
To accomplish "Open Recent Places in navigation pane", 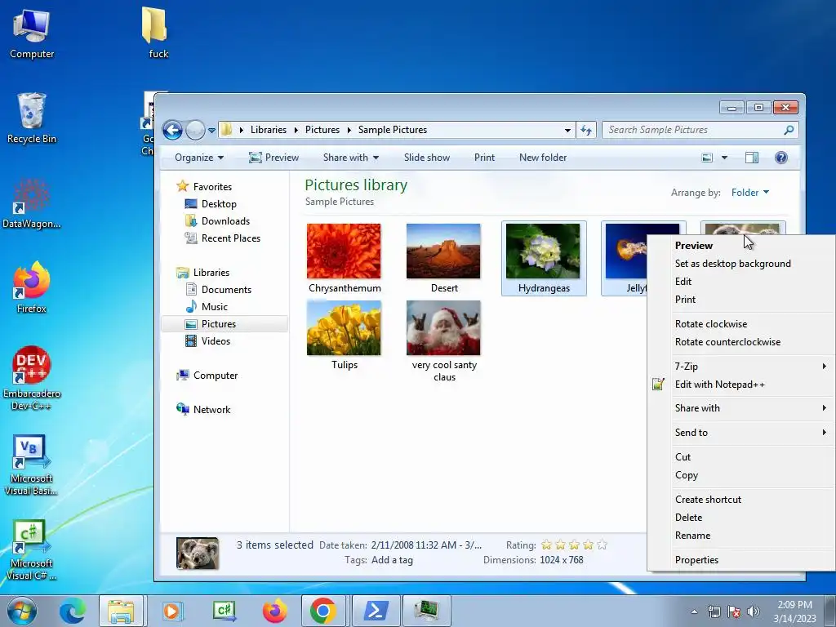I will point(231,238).
